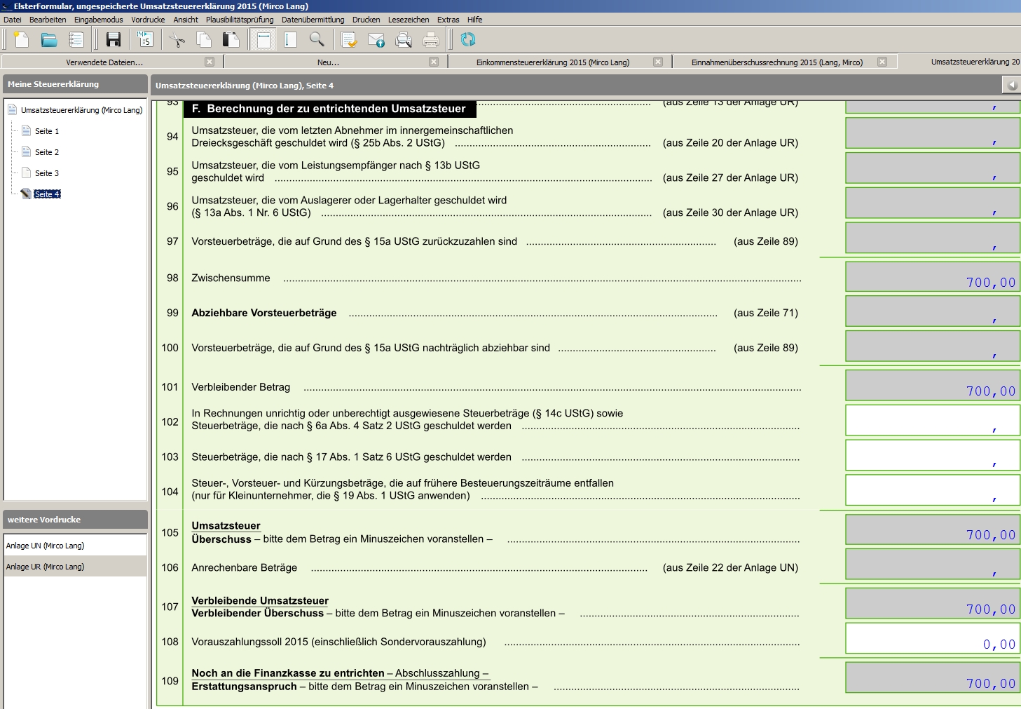Open the Datei menu

point(13,20)
